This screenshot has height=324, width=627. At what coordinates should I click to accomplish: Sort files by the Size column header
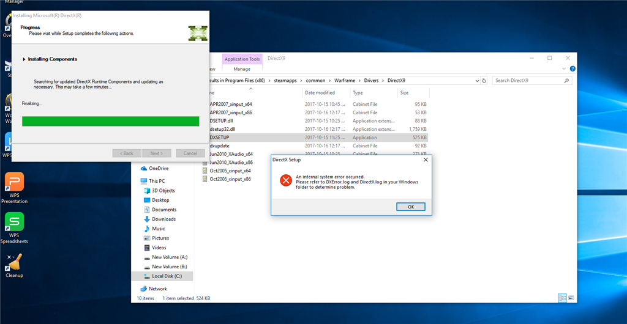(413, 92)
